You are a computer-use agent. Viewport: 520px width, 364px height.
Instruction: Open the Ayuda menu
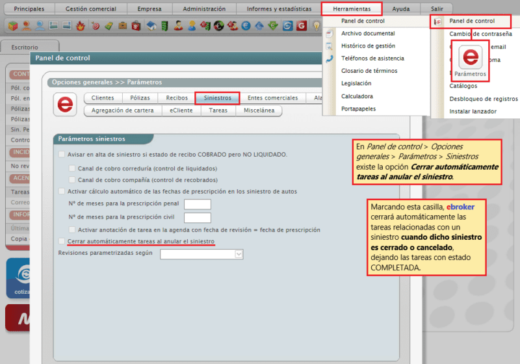[401, 9]
